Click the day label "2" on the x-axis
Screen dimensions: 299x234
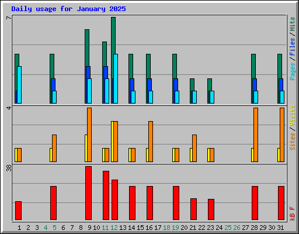point(28,228)
